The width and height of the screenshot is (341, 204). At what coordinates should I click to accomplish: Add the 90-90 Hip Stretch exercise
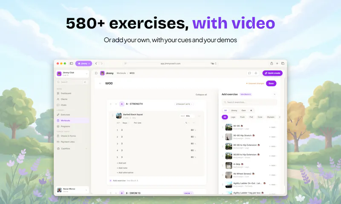tap(273, 137)
